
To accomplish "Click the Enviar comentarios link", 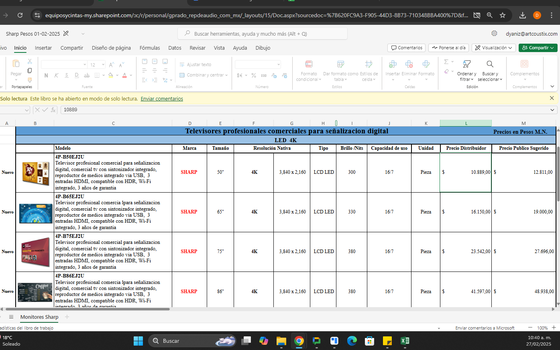I will 162,99.
